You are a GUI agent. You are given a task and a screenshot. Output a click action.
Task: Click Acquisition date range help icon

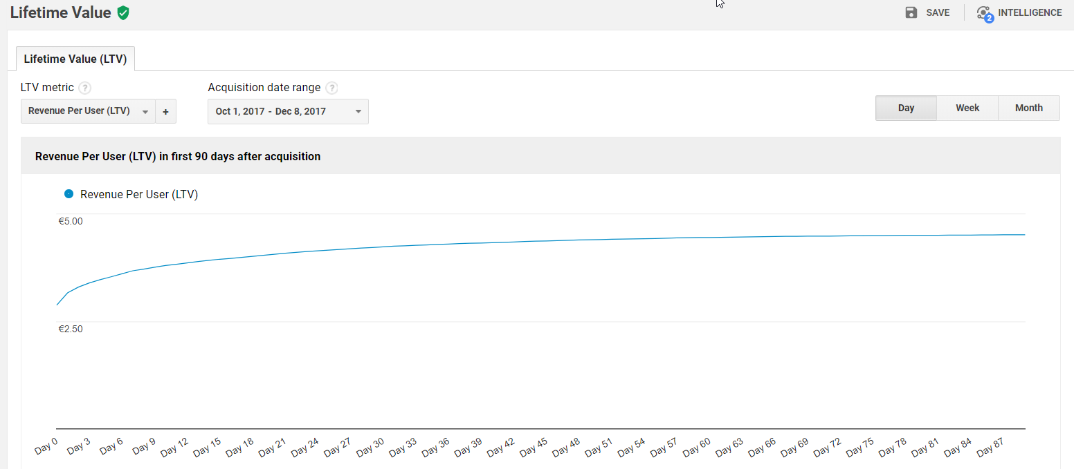[331, 88]
